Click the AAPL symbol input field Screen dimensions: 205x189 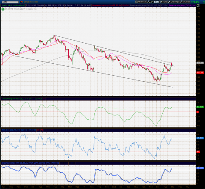pyautogui.click(x=10, y=2)
